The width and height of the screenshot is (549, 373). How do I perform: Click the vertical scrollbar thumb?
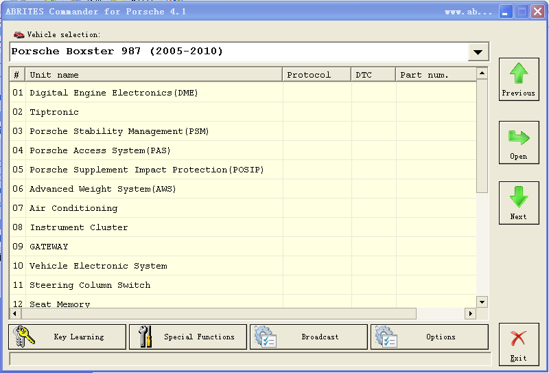[482, 136]
